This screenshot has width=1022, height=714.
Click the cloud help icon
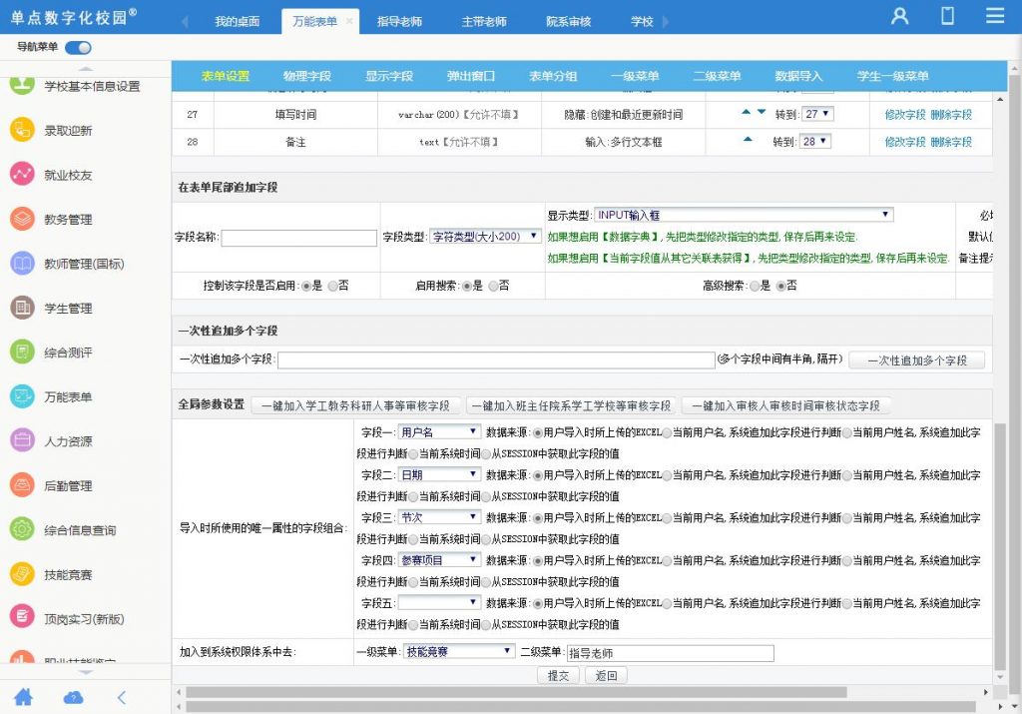coord(73,698)
